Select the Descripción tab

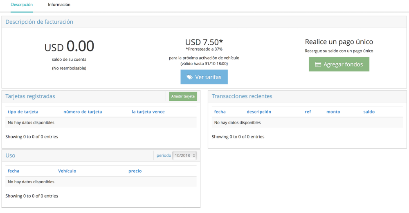pyautogui.click(x=22, y=5)
